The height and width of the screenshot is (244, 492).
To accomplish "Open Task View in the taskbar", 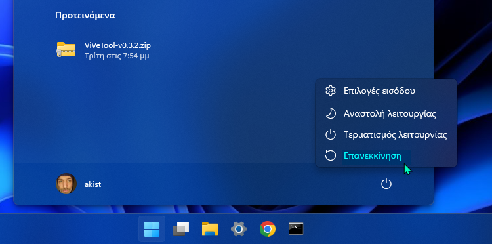I will [181, 230].
